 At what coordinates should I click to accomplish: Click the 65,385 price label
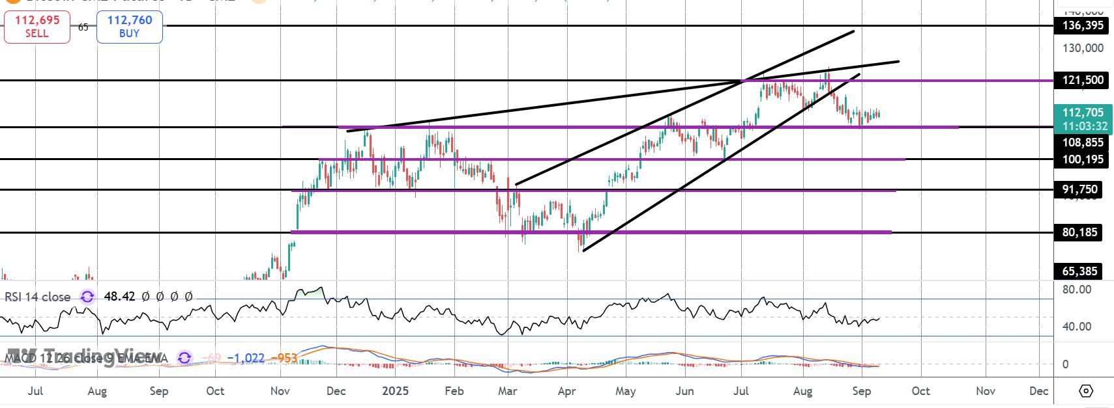(1079, 271)
